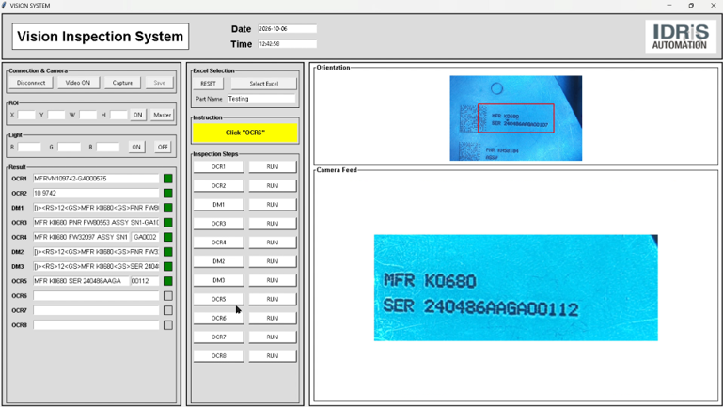Viewport: 723px width, 407px height.
Task: Click the empty OCR7 result field
Action: click(x=96, y=311)
